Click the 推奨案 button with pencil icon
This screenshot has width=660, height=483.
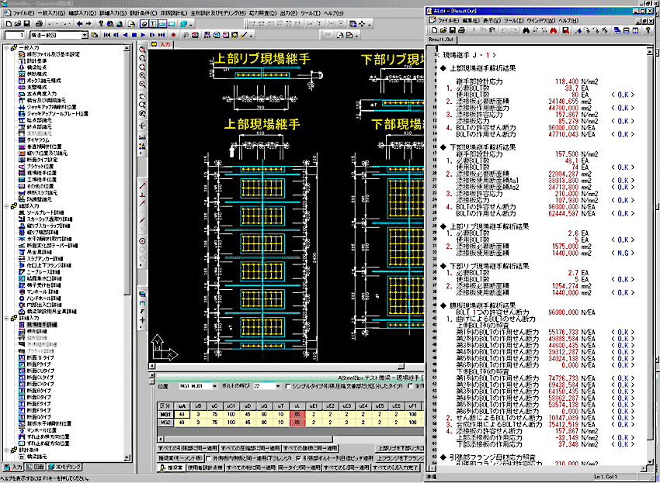tap(172, 467)
